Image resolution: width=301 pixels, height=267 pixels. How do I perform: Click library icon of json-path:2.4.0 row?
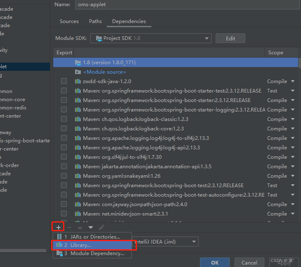coord(78,204)
